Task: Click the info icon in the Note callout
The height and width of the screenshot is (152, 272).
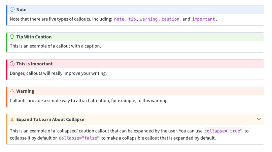Action: [x=12, y=10]
